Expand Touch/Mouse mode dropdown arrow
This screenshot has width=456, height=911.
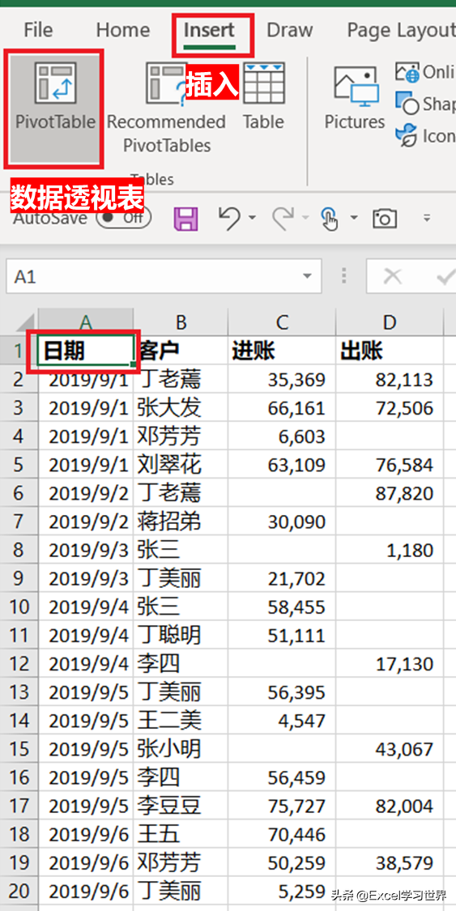354,219
